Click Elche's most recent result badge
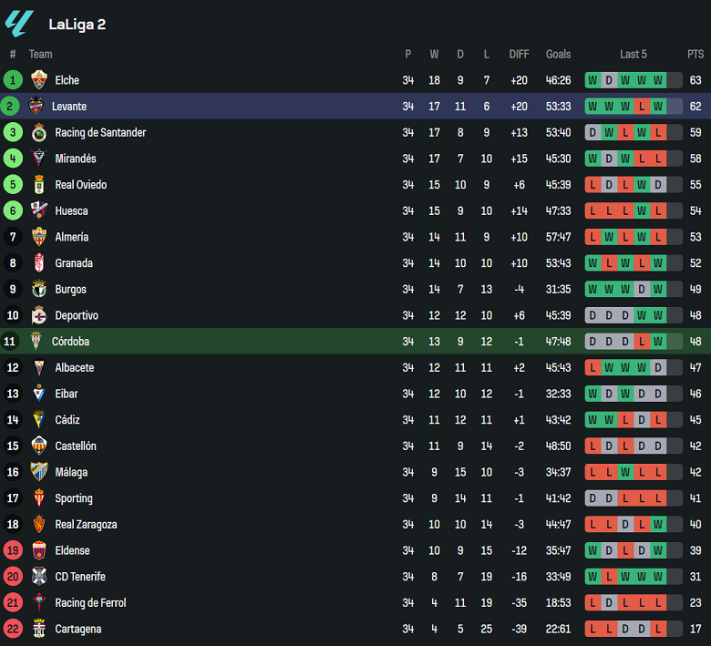 click(x=658, y=80)
